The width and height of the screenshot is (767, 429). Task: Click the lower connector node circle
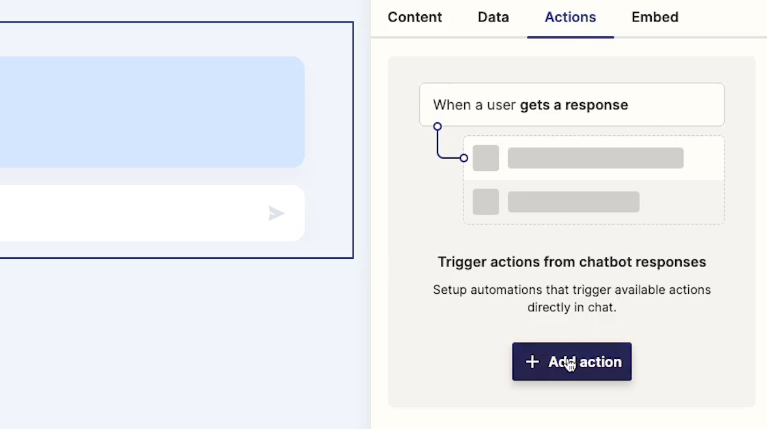point(464,158)
